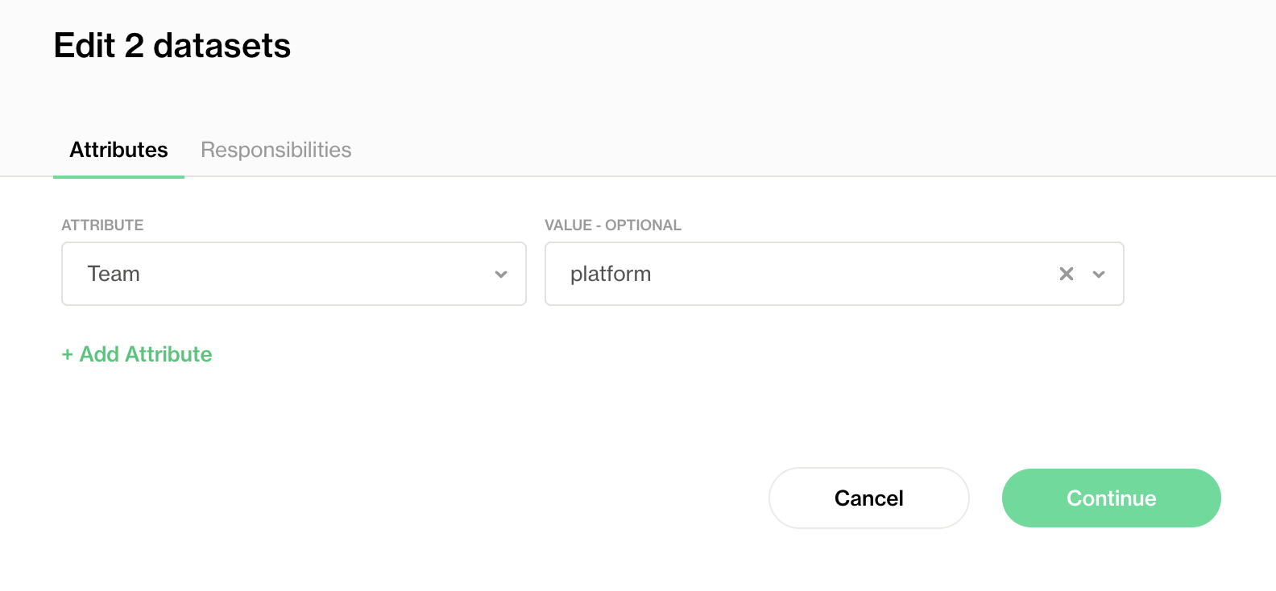The width and height of the screenshot is (1276, 591).
Task: Clear the platform value with the X icon
Action: [x=1067, y=274]
